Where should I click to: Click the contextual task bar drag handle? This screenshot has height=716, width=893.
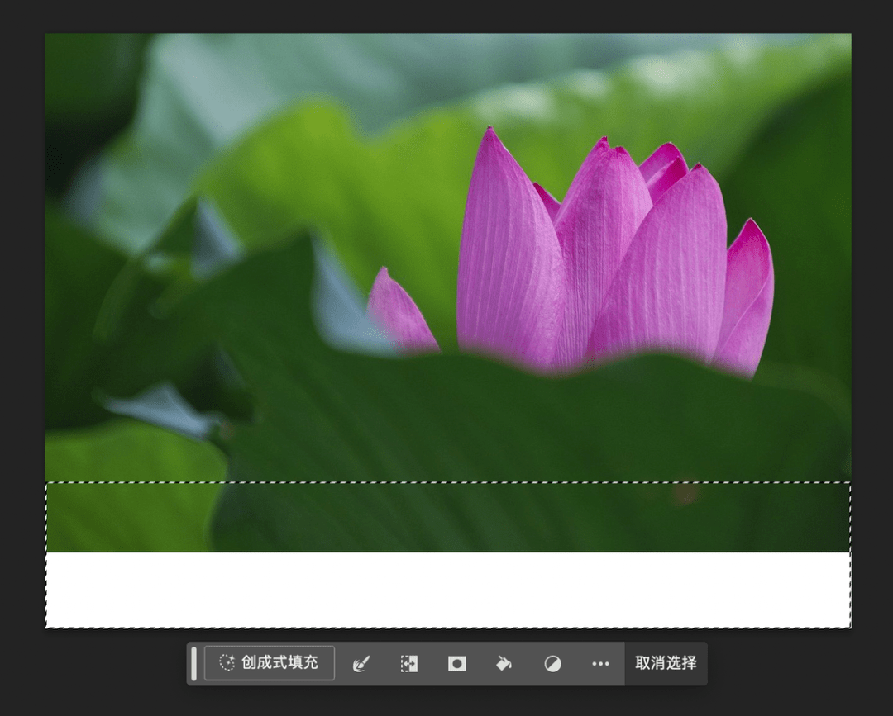click(x=193, y=663)
